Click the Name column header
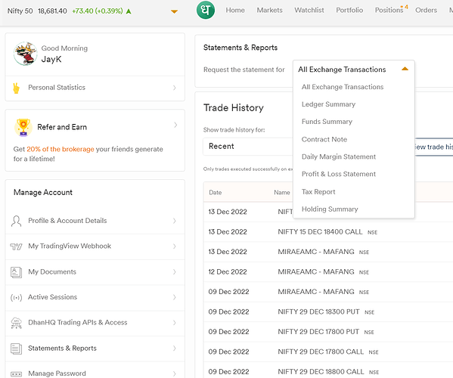The height and width of the screenshot is (378, 453). pyautogui.click(x=282, y=193)
